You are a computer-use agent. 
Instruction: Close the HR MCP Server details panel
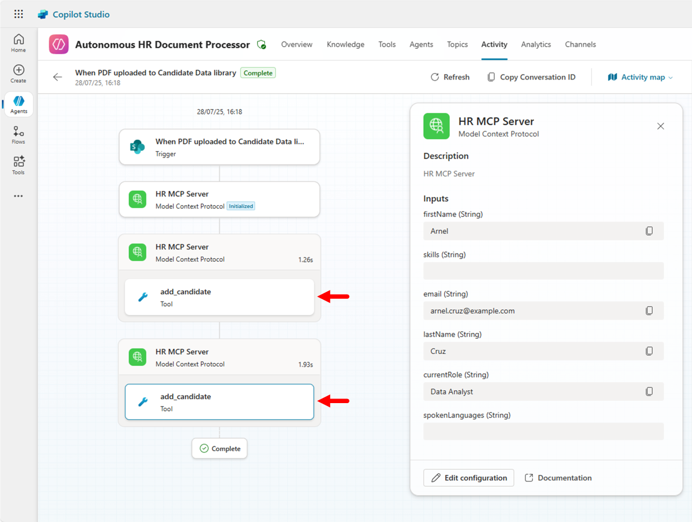661,126
